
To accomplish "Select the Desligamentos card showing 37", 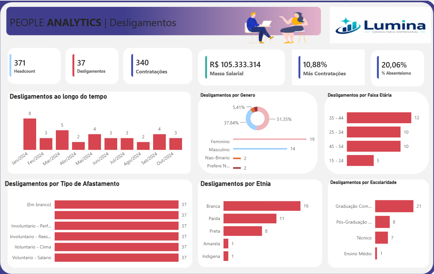I will point(92,66).
